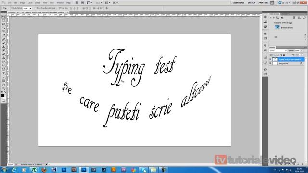Open Skype from the taskbar
308x173 pixels.
pos(143,170)
